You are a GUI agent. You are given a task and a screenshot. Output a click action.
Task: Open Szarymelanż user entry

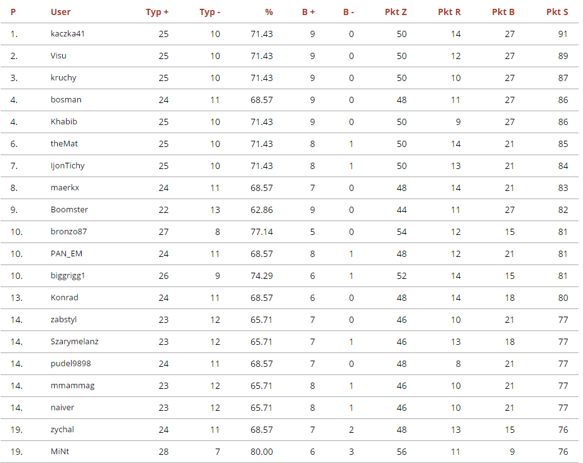(x=75, y=342)
